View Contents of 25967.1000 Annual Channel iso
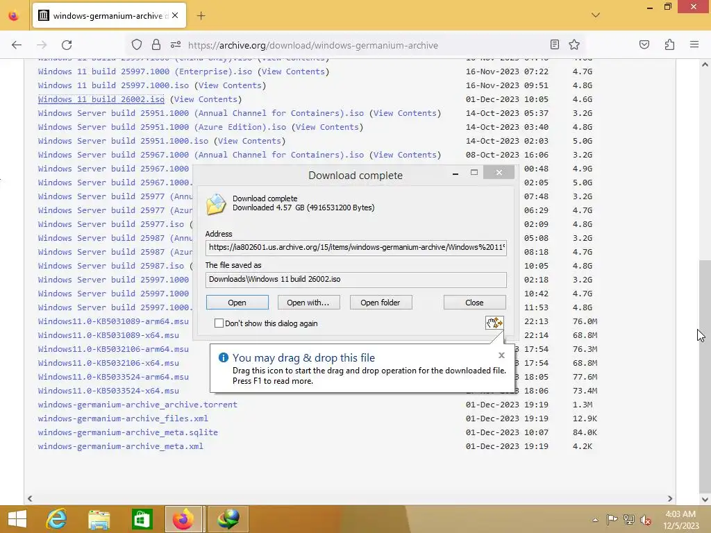The image size is (711, 533). 405,155
